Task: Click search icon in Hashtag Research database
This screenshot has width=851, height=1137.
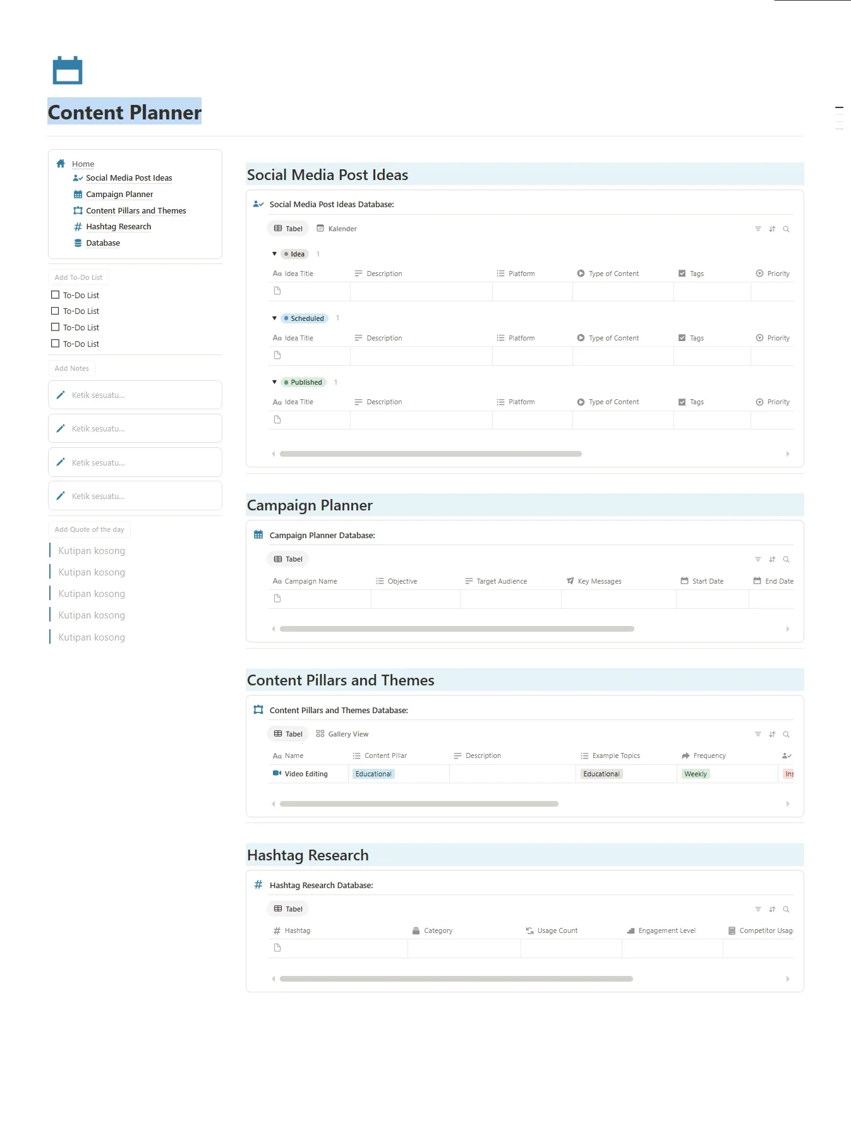Action: coord(787,909)
